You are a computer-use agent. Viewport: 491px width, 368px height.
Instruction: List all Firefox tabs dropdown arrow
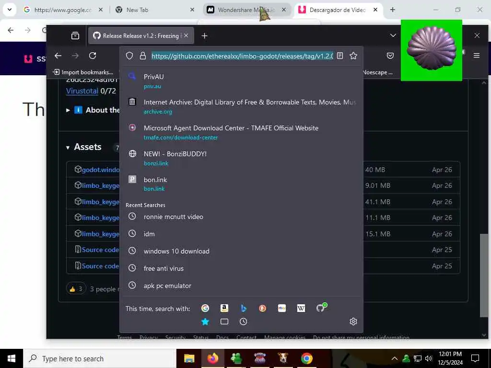[393, 35]
